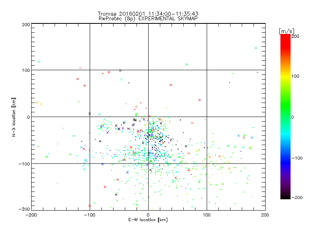
Task: Click the x-axis tick label '-200'
Action: point(31,215)
